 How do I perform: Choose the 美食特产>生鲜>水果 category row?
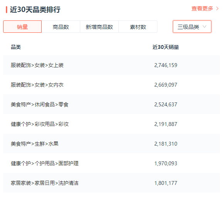click(112, 144)
